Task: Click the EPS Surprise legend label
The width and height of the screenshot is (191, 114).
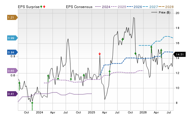Action: pyautogui.click(x=29, y=7)
